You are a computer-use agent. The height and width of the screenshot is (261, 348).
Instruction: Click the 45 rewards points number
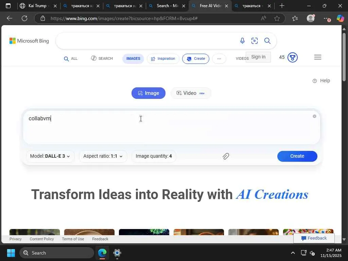coord(282,57)
